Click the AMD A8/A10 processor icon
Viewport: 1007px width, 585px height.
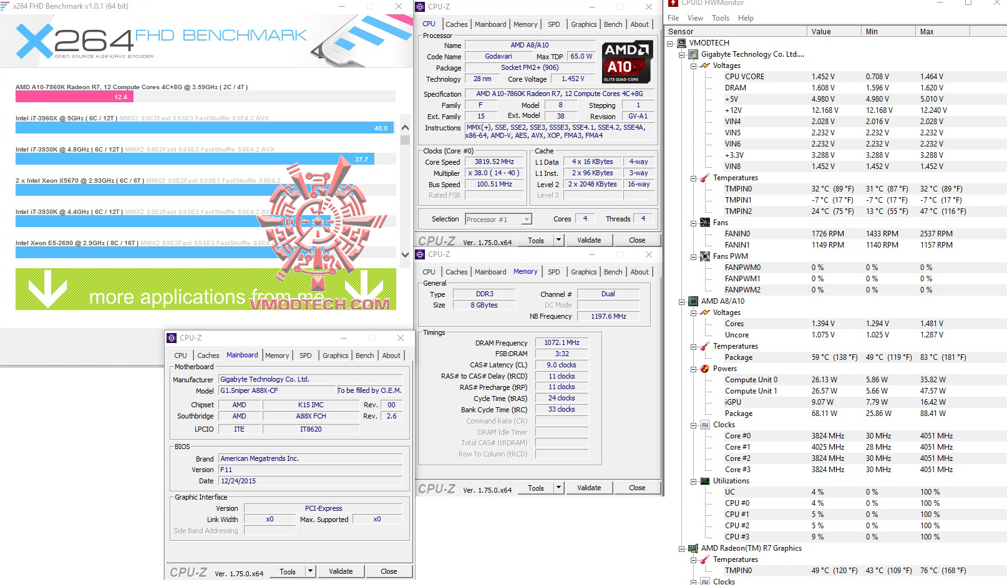click(693, 301)
